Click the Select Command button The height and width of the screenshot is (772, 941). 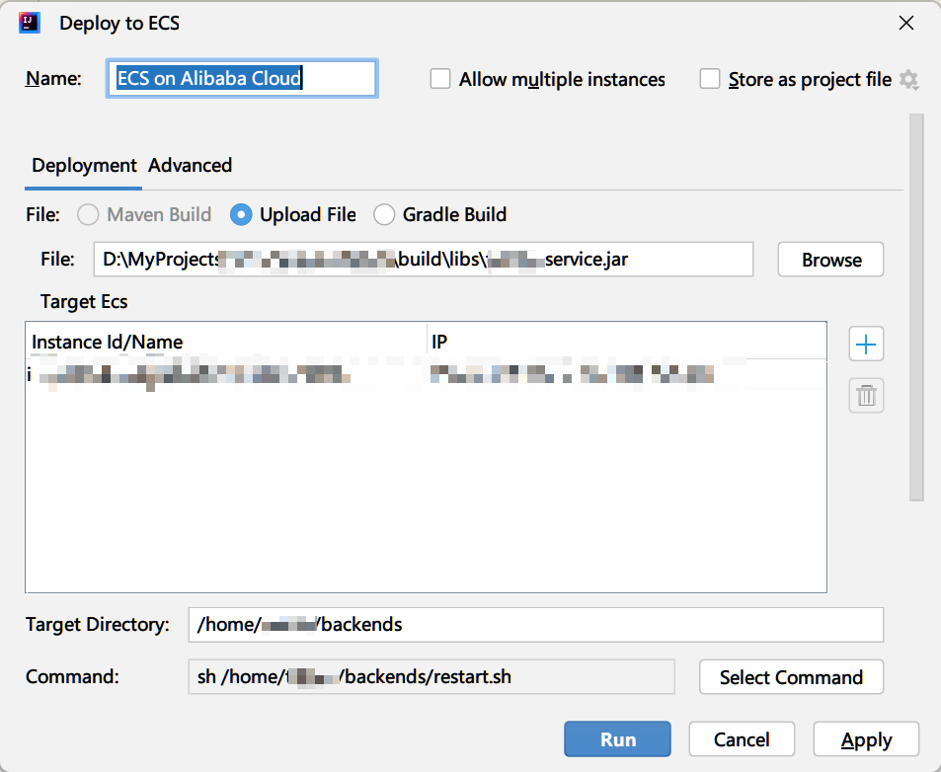pyautogui.click(x=791, y=677)
